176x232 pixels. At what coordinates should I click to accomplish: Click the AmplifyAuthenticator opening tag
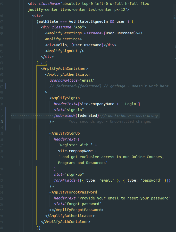(68, 74)
